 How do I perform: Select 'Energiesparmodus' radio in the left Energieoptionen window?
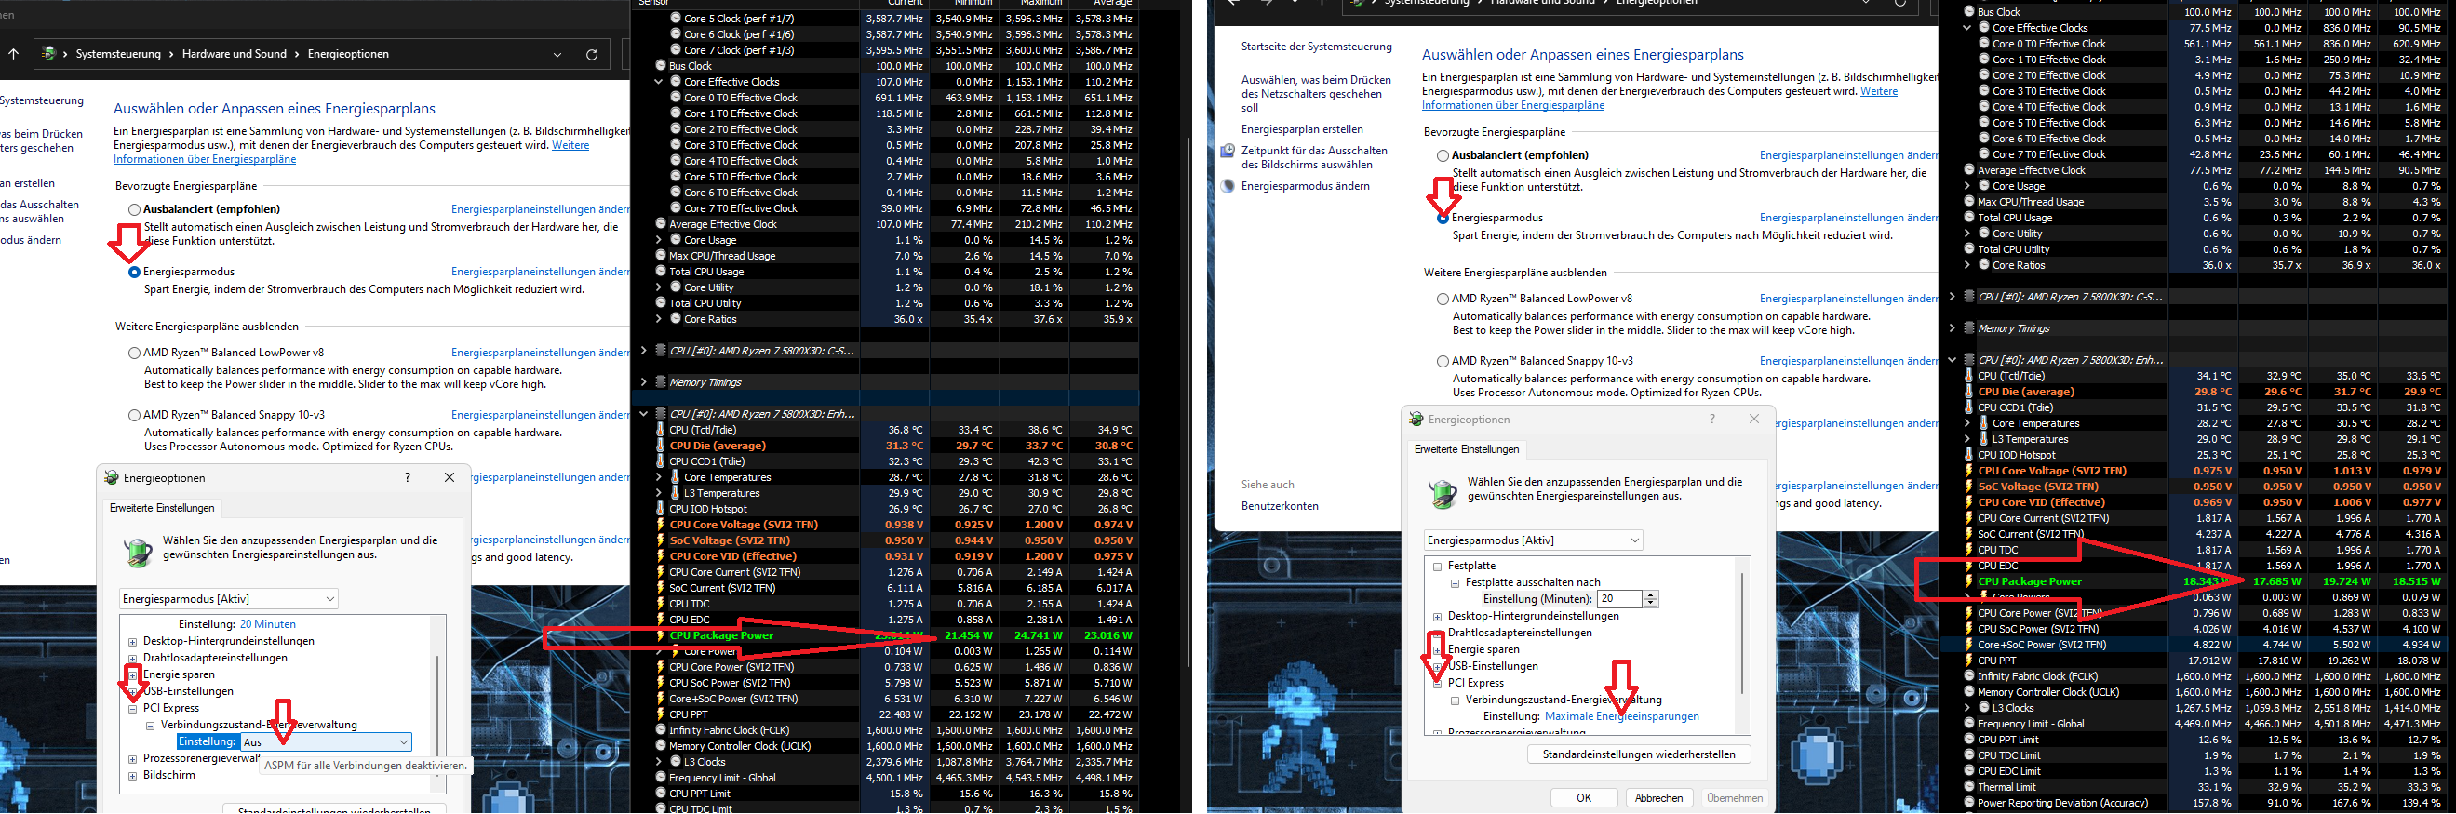click(x=134, y=273)
